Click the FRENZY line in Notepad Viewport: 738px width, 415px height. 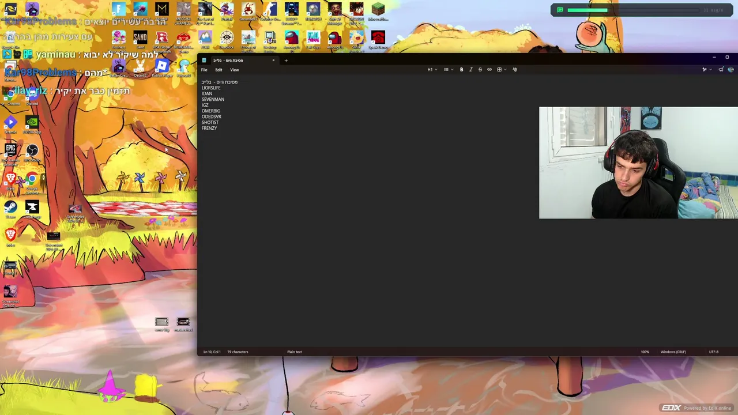coord(209,128)
